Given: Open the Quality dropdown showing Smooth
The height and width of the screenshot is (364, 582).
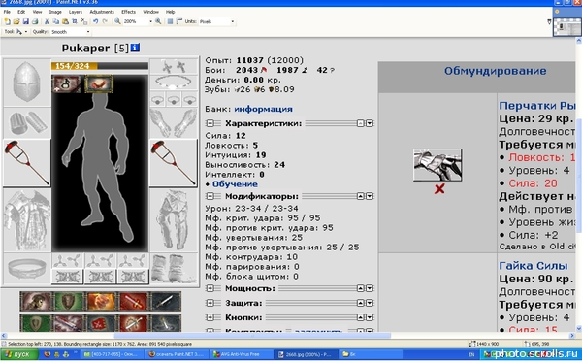Looking at the screenshot, I should [71, 32].
